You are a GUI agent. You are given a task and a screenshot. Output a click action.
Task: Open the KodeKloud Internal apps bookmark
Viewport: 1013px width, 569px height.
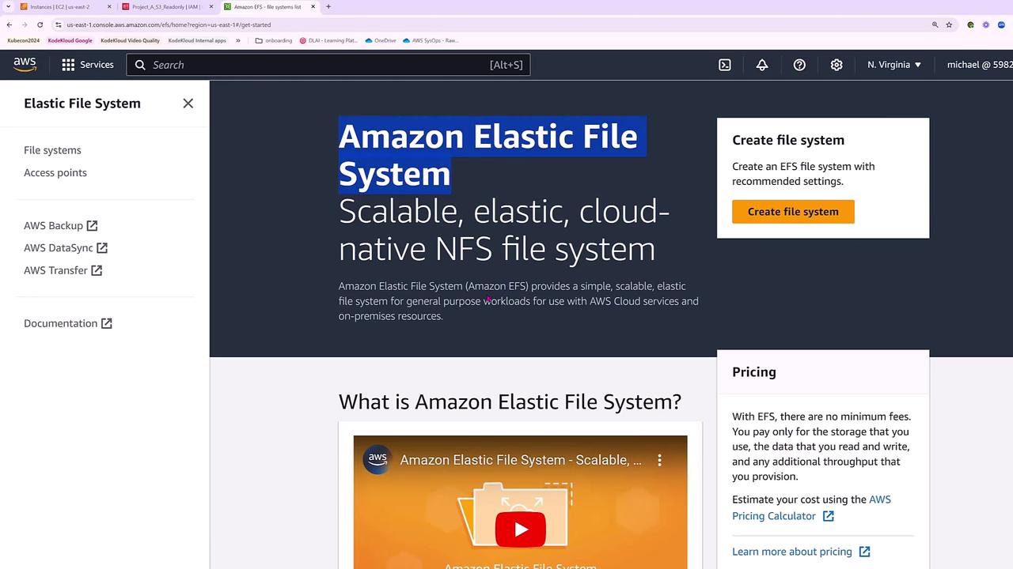[197, 40]
